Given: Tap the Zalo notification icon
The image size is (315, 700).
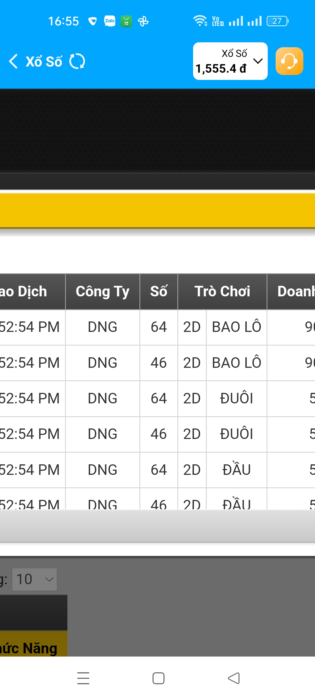Looking at the screenshot, I should [110, 21].
